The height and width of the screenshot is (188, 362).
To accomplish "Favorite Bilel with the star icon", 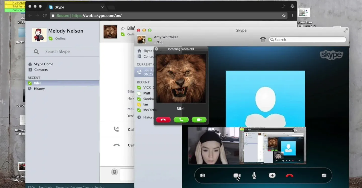I will point(123,28).
